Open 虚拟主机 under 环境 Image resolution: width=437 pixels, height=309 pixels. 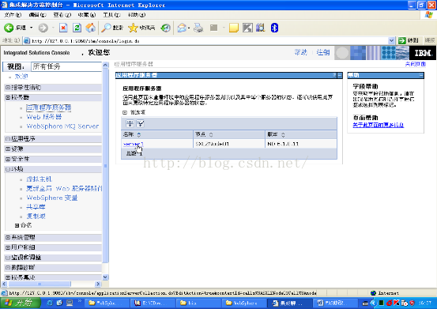pos(39,179)
